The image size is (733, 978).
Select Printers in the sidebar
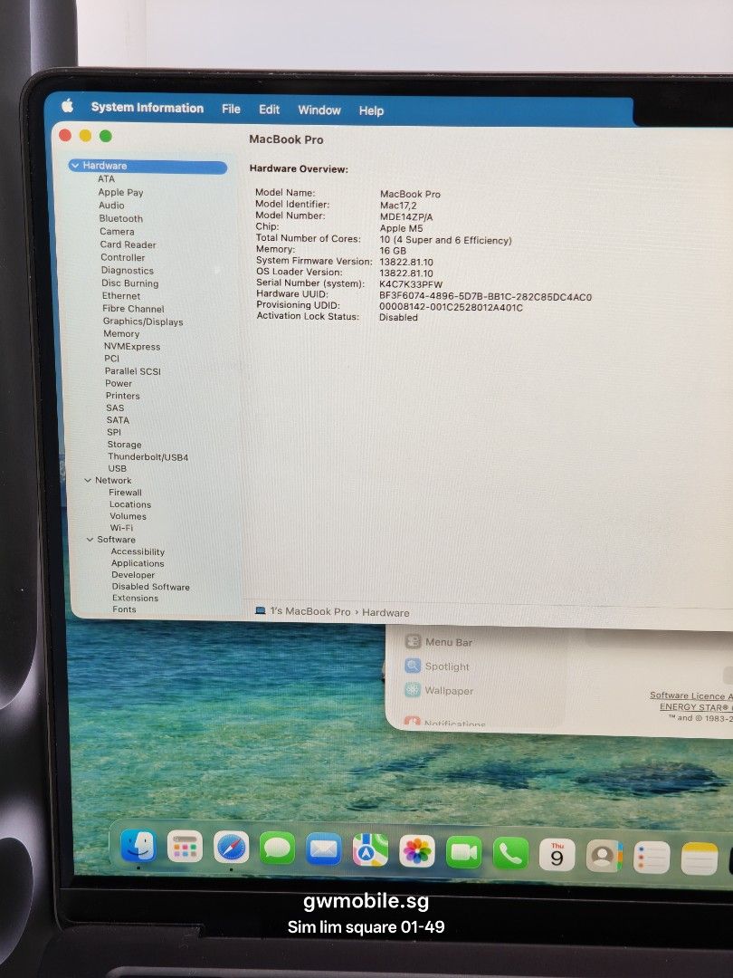(122, 396)
